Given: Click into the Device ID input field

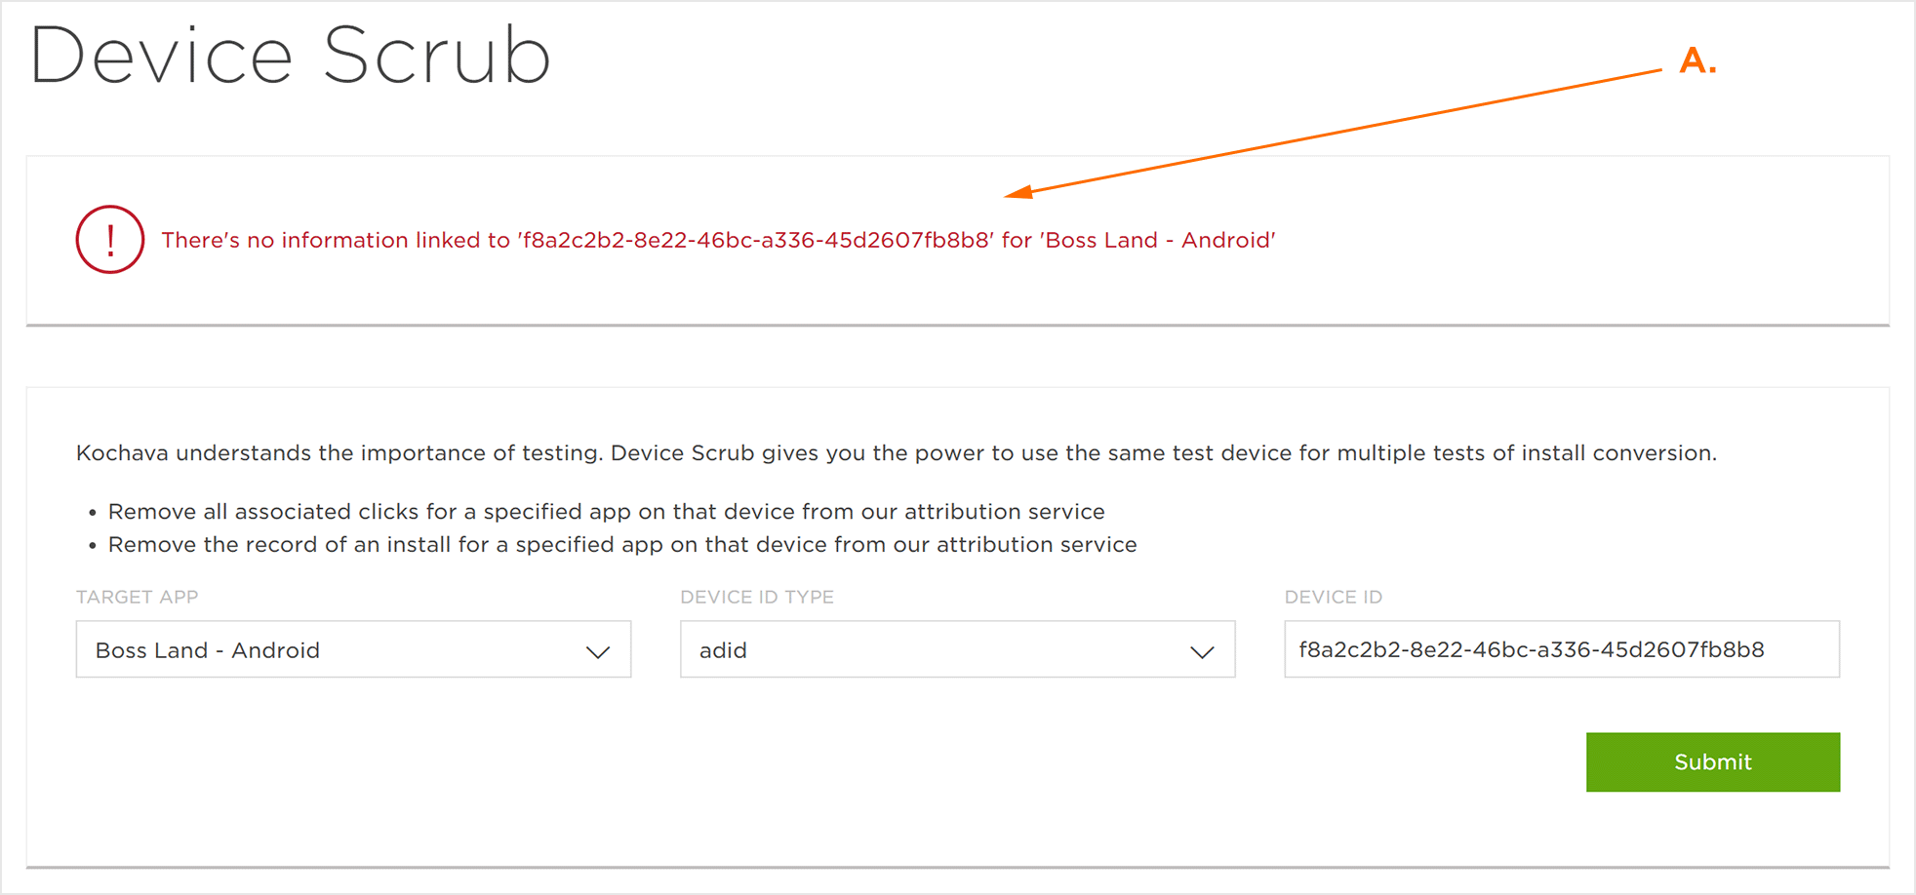Looking at the screenshot, I should pos(1562,649).
